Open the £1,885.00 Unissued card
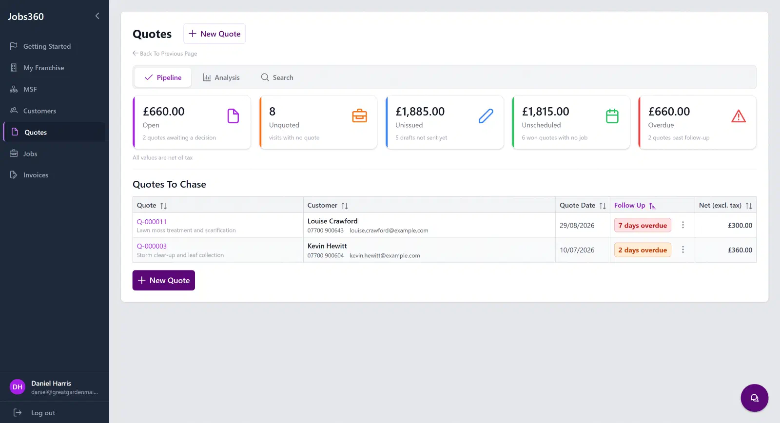 [x=445, y=122]
